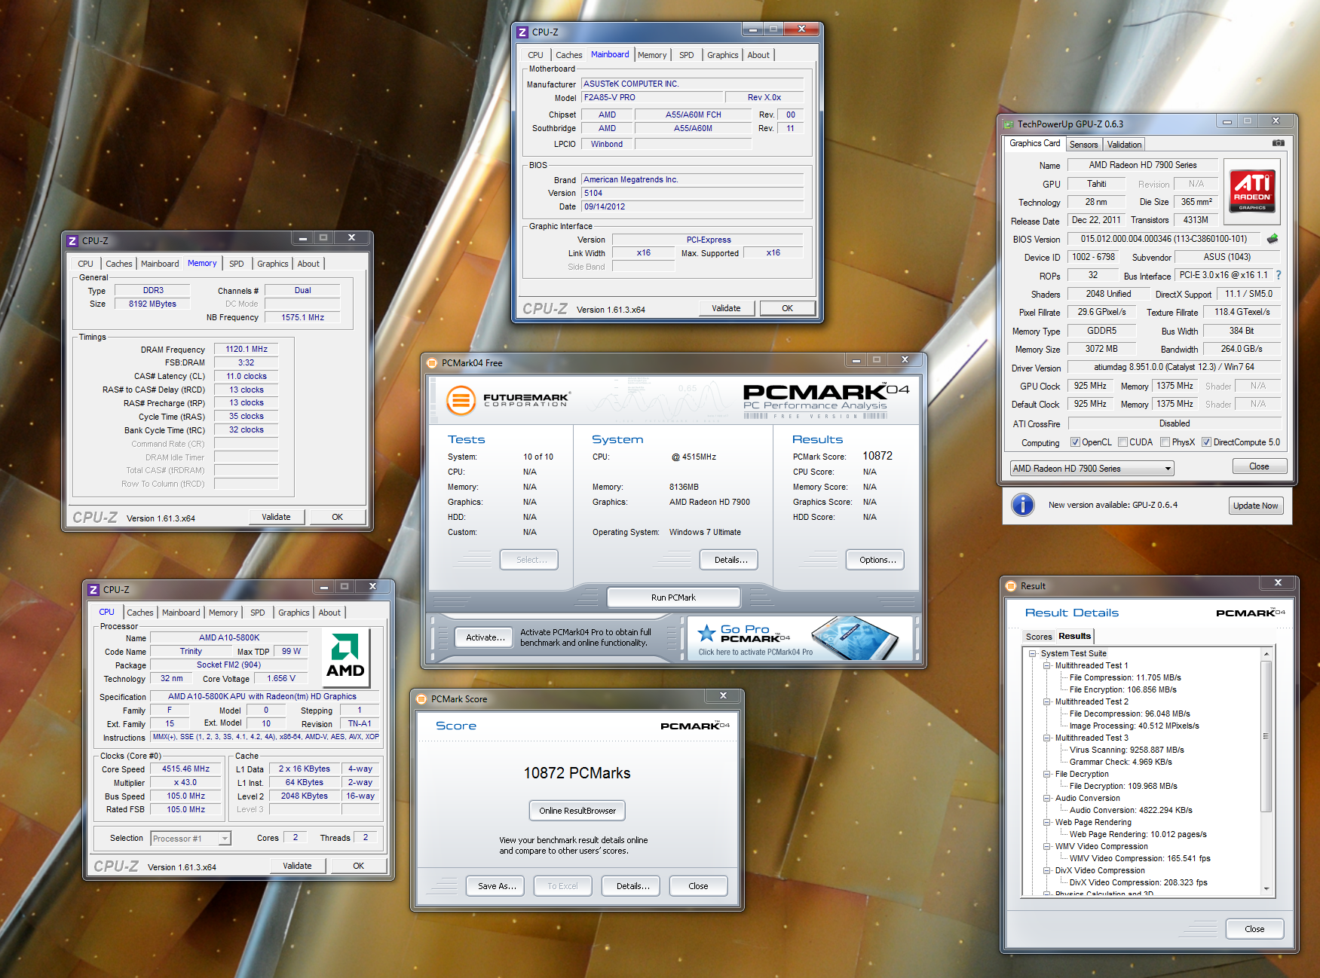Viewport: 1320px width, 978px height.
Task: Open the AMD Radeon HD 7900 Series dropdown
Action: 1092,469
